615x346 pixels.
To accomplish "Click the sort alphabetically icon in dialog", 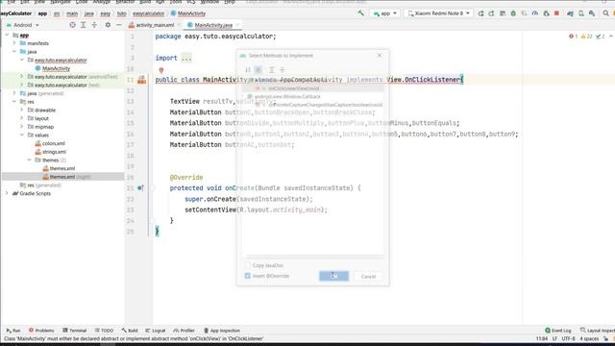I will coord(248,70).
